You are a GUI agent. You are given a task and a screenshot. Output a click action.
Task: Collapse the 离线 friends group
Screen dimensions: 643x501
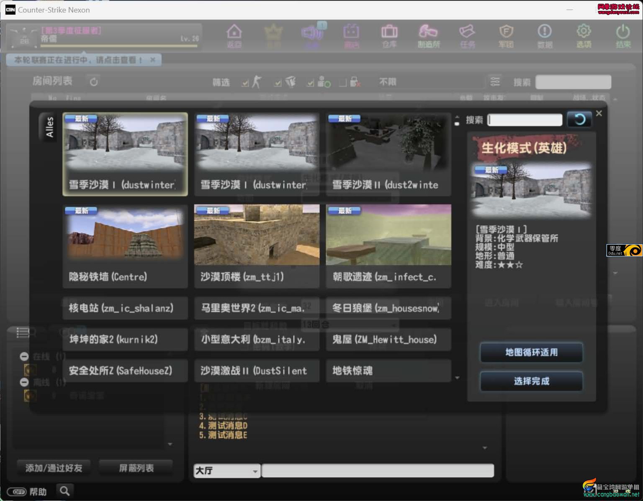point(24,382)
